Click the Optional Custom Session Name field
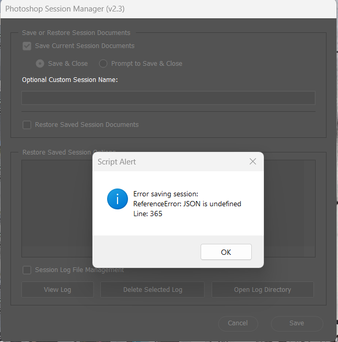Viewport: 338px width, 342px height. point(168,98)
